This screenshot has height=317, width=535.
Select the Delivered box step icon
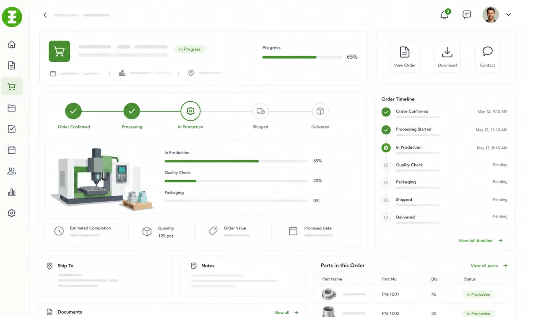click(x=320, y=111)
